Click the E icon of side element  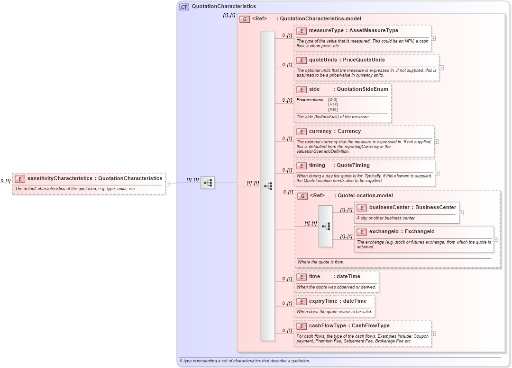302,89
